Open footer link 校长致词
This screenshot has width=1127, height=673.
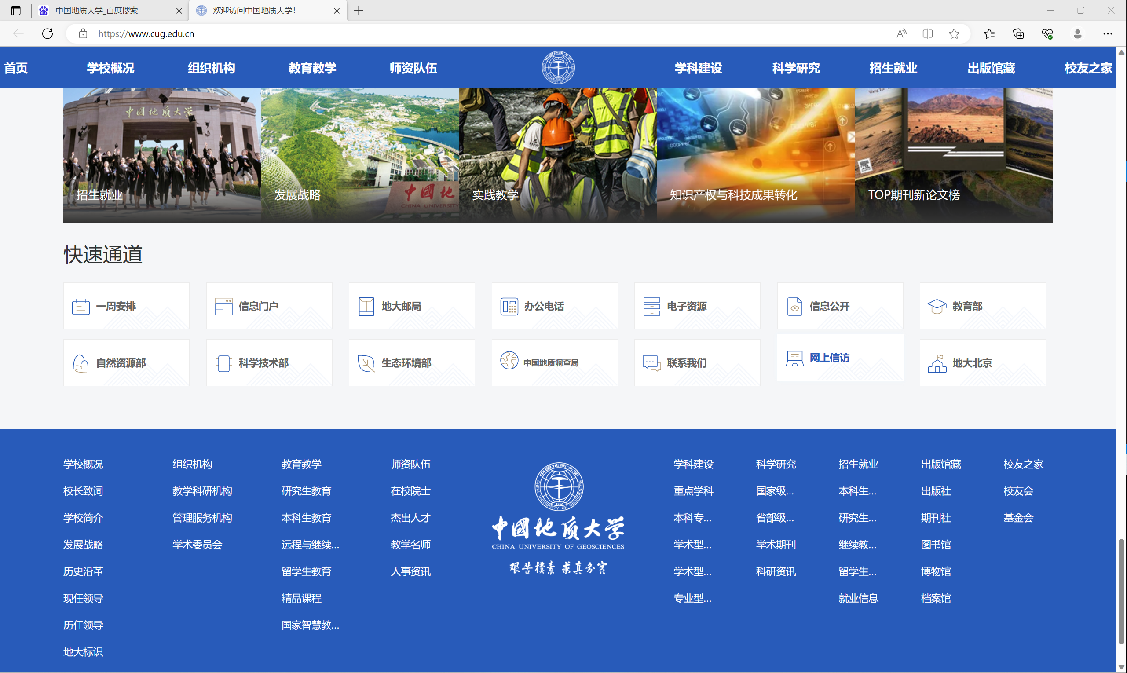click(84, 491)
